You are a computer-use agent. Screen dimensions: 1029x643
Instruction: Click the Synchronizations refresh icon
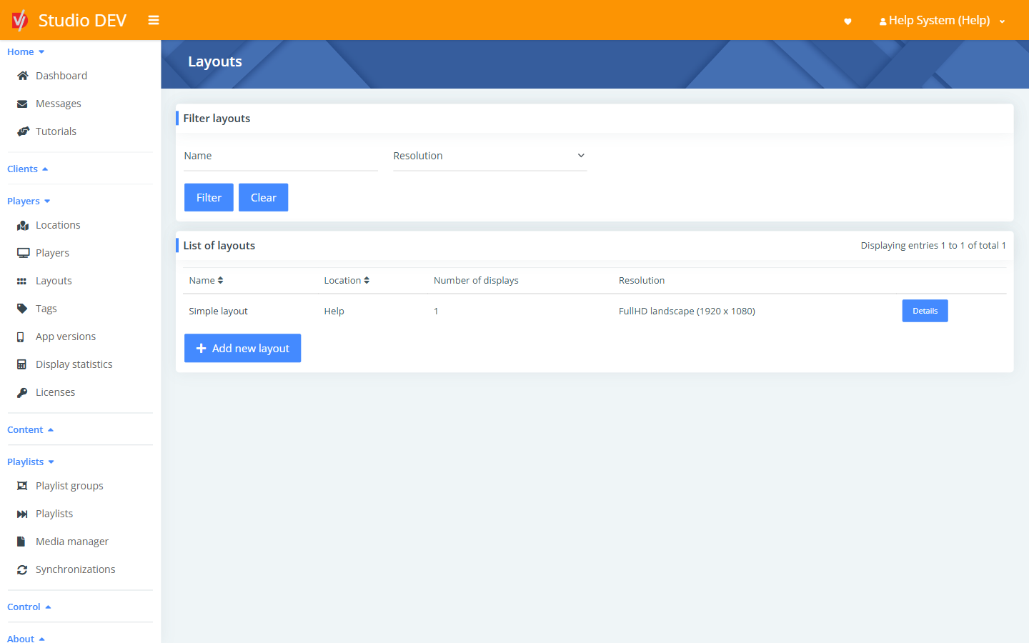22,569
